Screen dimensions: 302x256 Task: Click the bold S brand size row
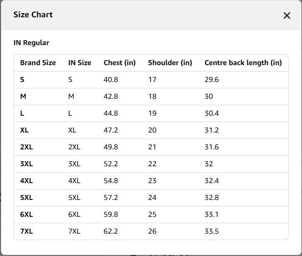pos(22,80)
